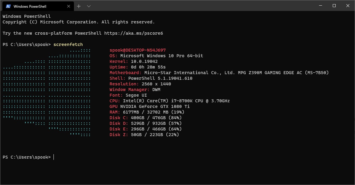Viewport: 355px width, 185px height.
Task: Click the 'Disk D: 529GB / 932GB' line
Action: 146,124
